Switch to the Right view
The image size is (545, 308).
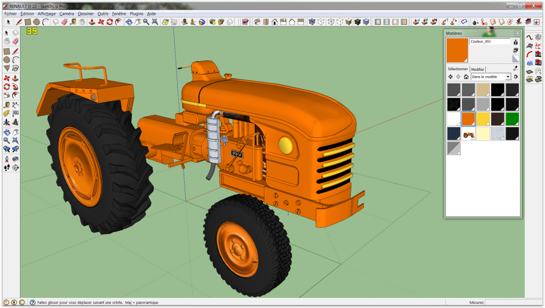283,22
